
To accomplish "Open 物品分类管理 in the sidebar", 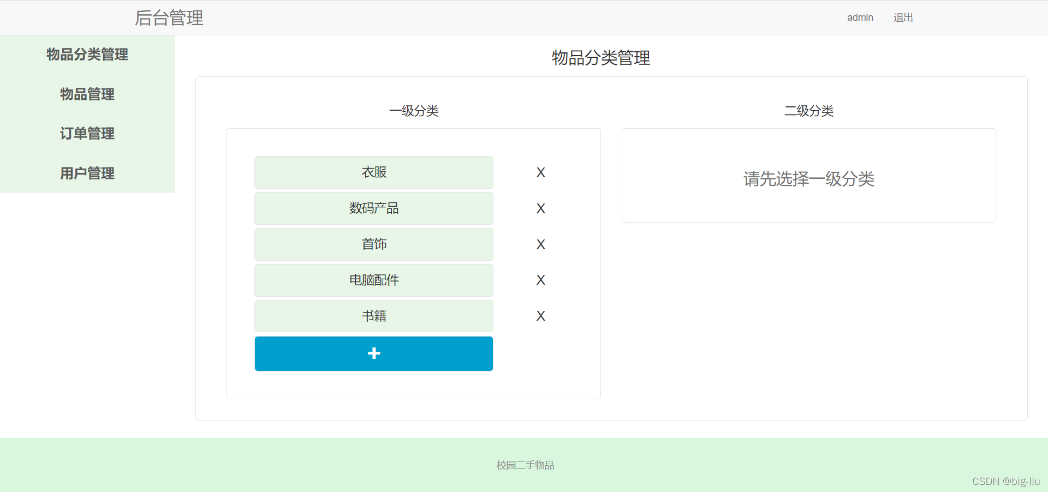I will coord(87,55).
